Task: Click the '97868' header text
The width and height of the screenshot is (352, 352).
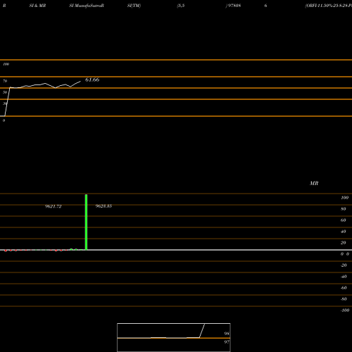Action: click(x=234, y=6)
